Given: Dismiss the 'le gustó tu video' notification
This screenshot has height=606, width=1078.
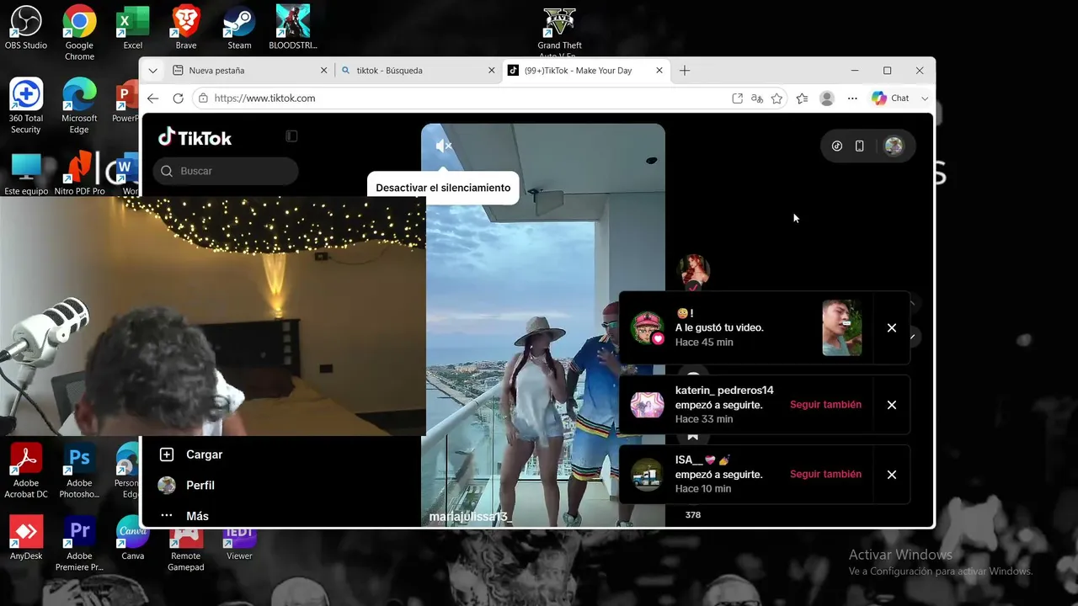Looking at the screenshot, I should click(892, 328).
